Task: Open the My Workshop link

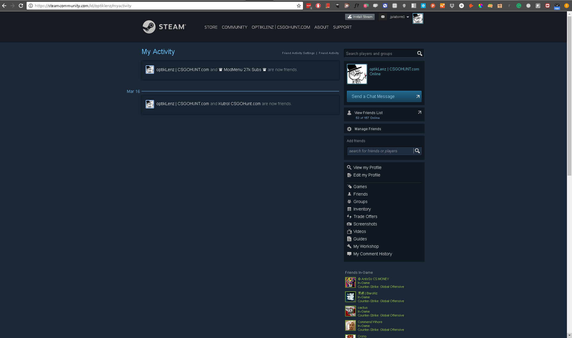Action: coord(366,246)
